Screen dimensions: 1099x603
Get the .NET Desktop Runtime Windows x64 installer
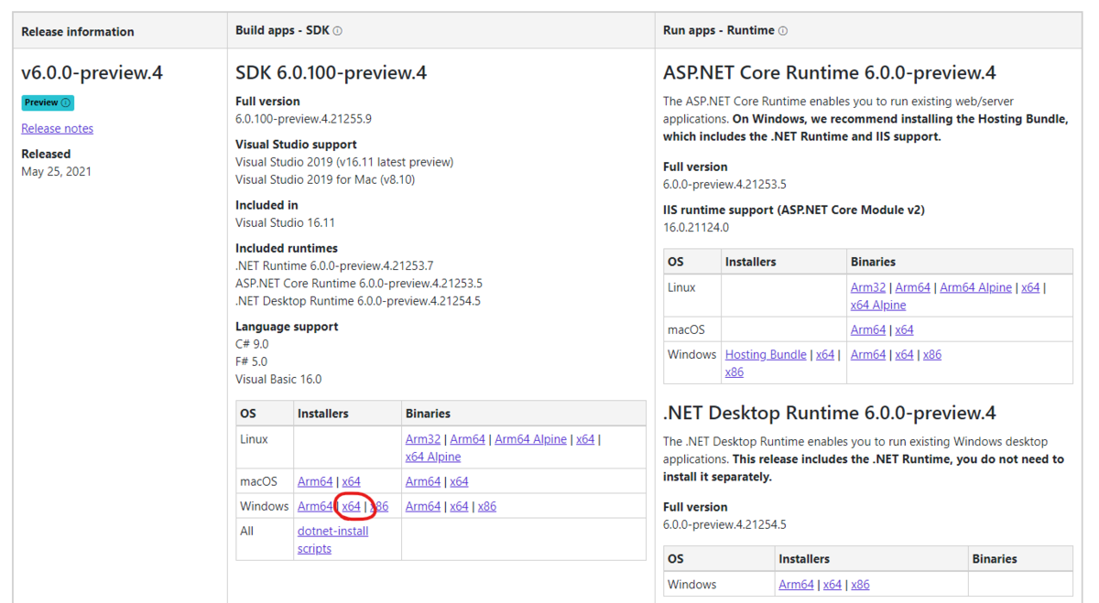[832, 585]
